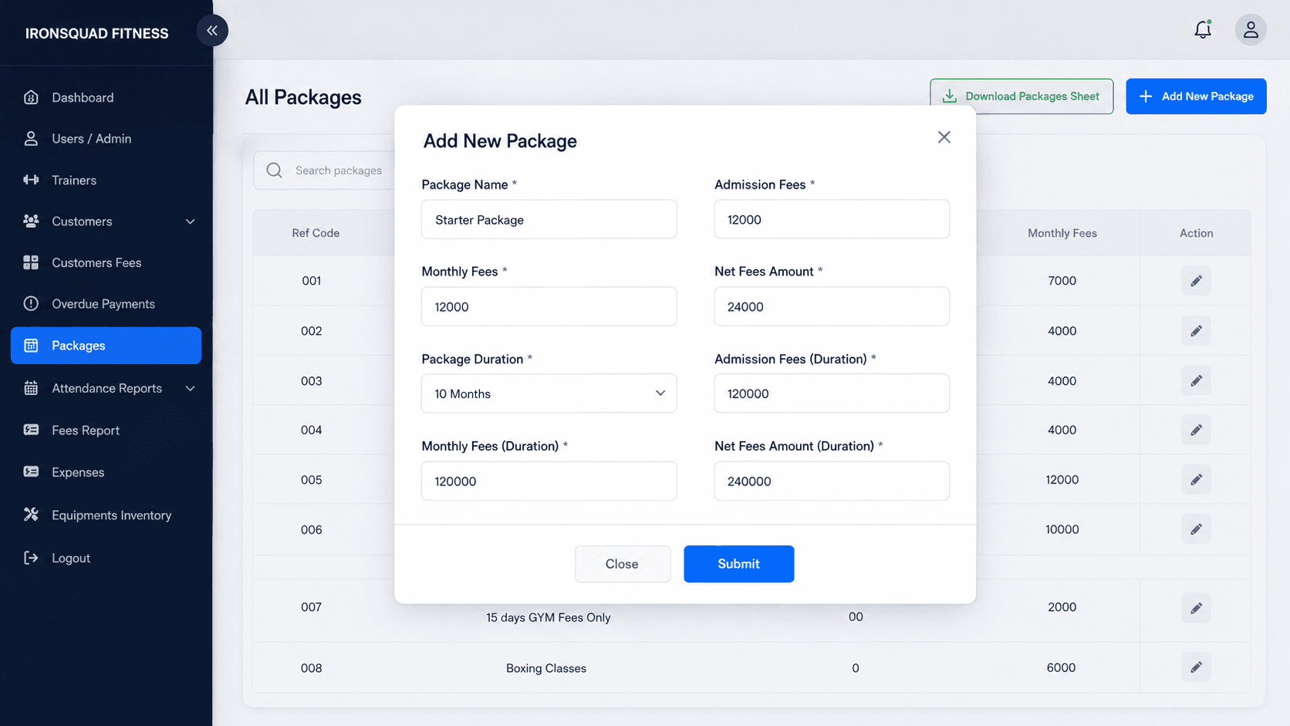Viewport: 1290px width, 726px height.
Task: Click the Monthly Fees column header
Action: pos(1062,233)
